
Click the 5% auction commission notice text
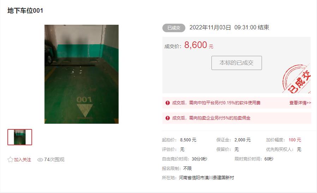(211, 118)
